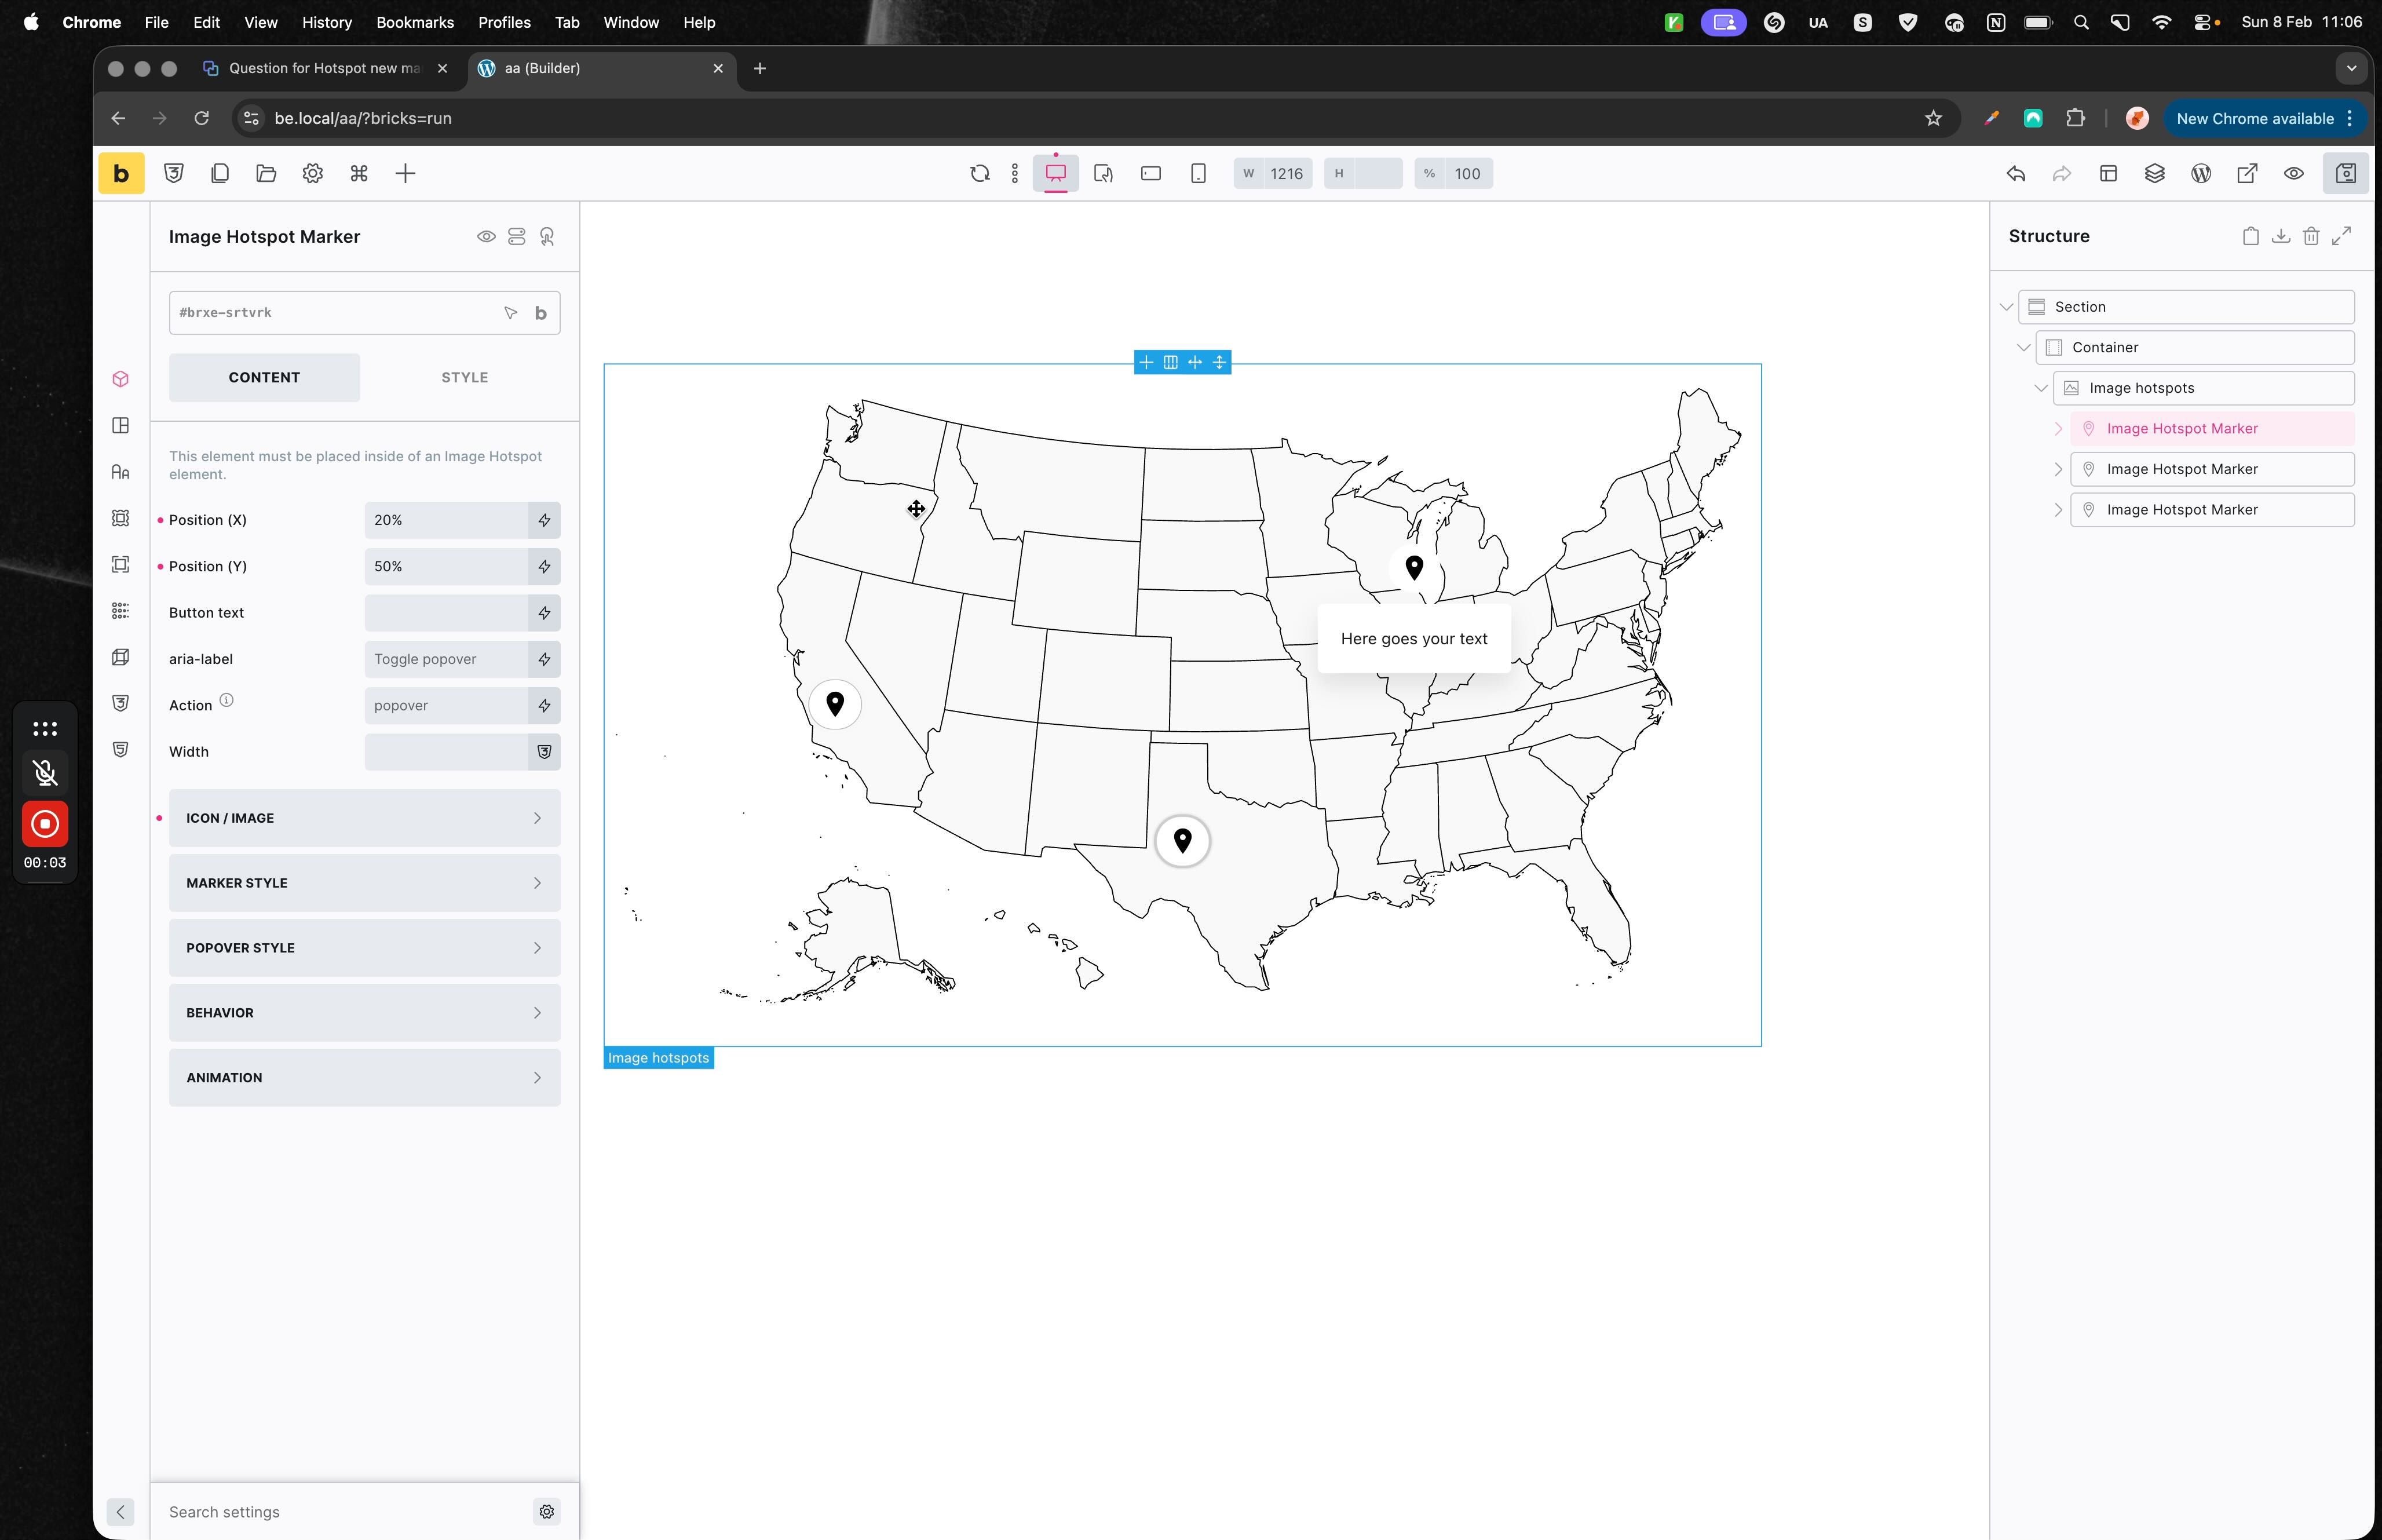Select the tablet touch breakpoint
This screenshot has height=1540, width=2382.
pyautogui.click(x=1104, y=174)
